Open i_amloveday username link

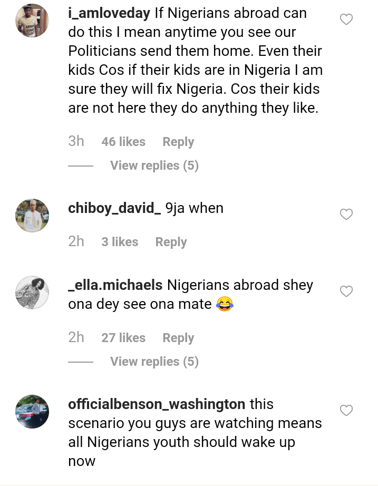(x=109, y=13)
